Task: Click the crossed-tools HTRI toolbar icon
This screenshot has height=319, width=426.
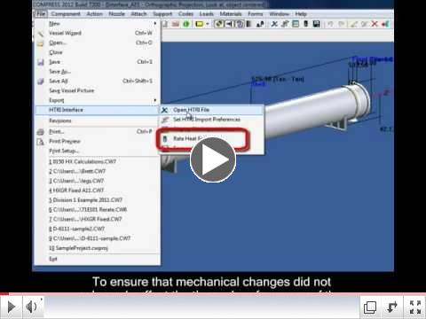Action: (x=274, y=24)
